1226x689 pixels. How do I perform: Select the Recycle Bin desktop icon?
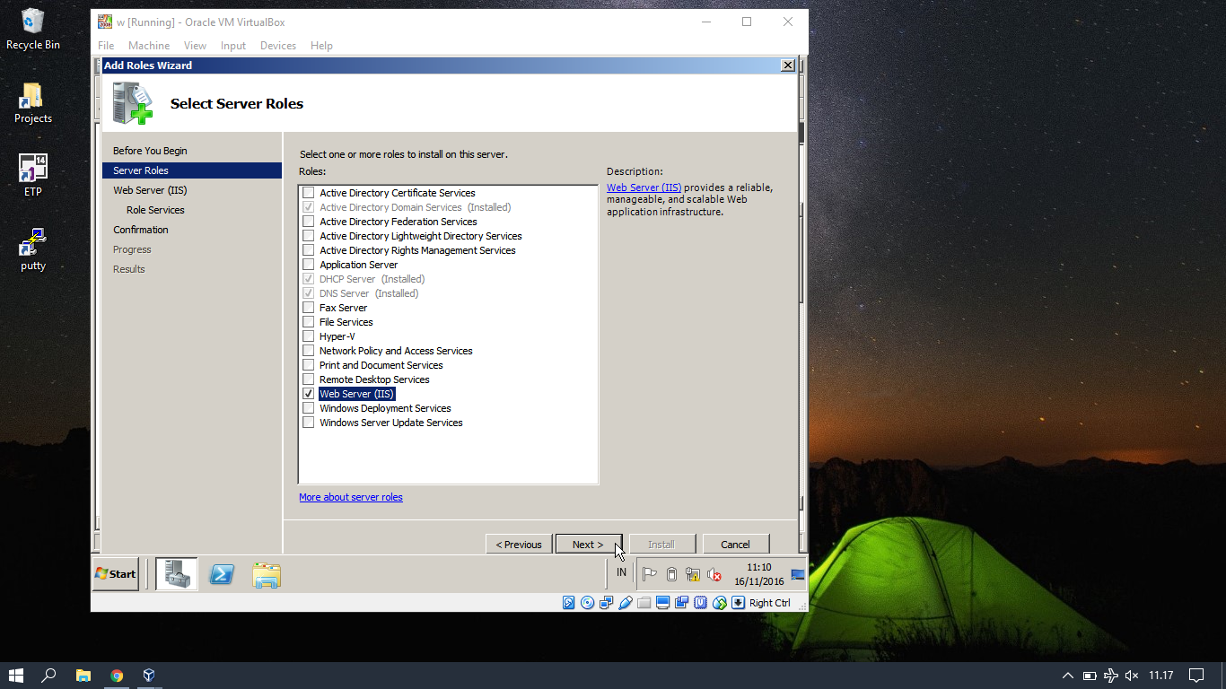[x=33, y=29]
